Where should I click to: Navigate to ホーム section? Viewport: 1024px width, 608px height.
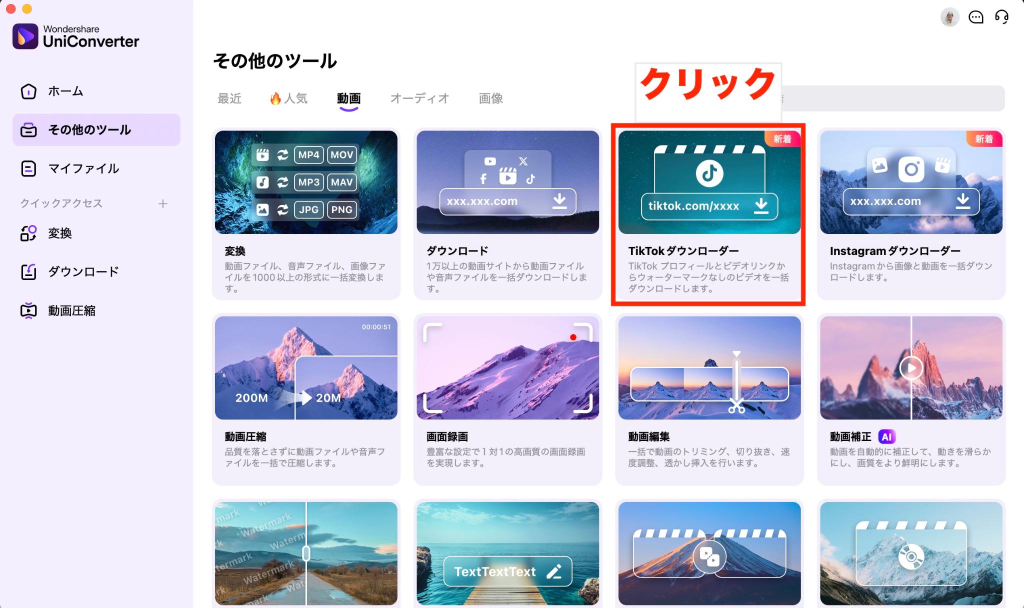[65, 90]
